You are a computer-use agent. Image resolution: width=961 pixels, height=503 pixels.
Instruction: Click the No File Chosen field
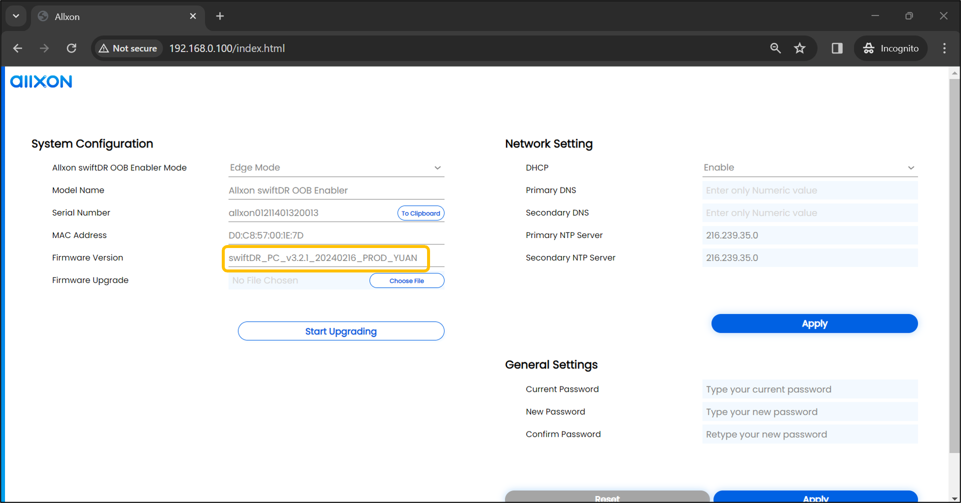click(x=298, y=281)
